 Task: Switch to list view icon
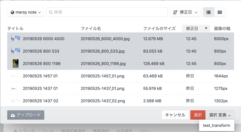[208, 12]
